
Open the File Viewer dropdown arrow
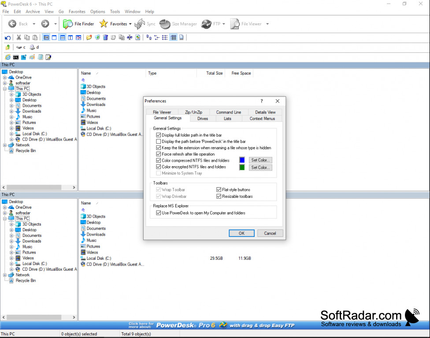[267, 24]
